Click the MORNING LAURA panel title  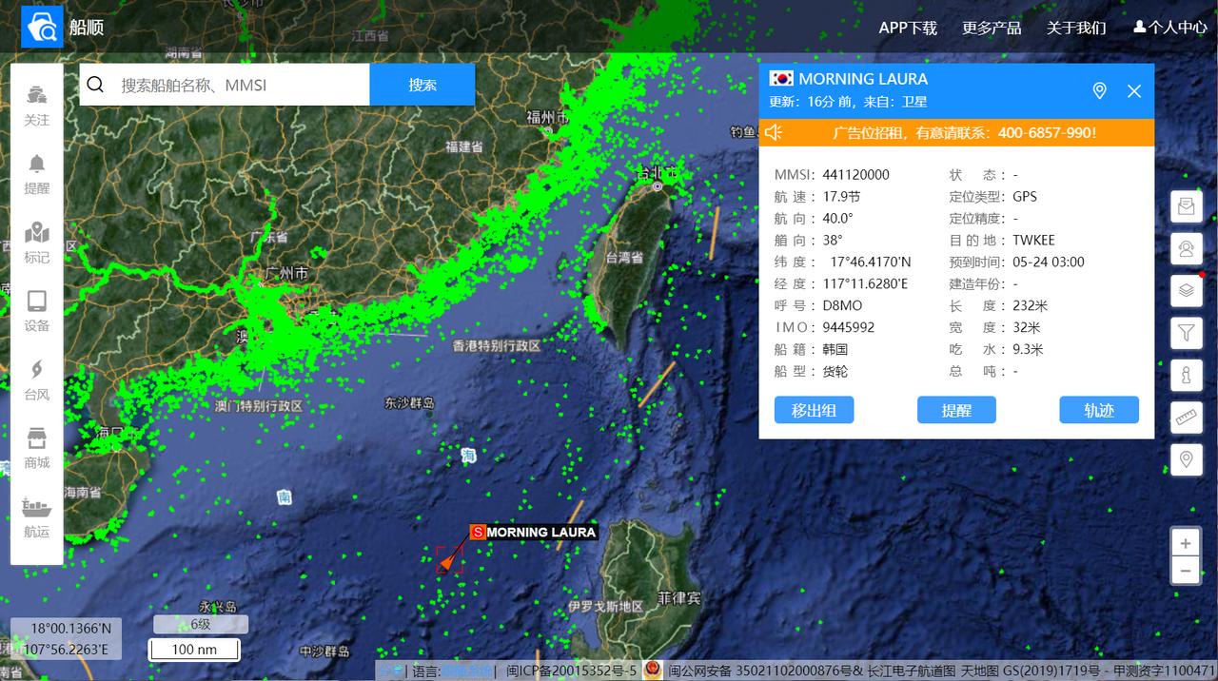pos(863,79)
